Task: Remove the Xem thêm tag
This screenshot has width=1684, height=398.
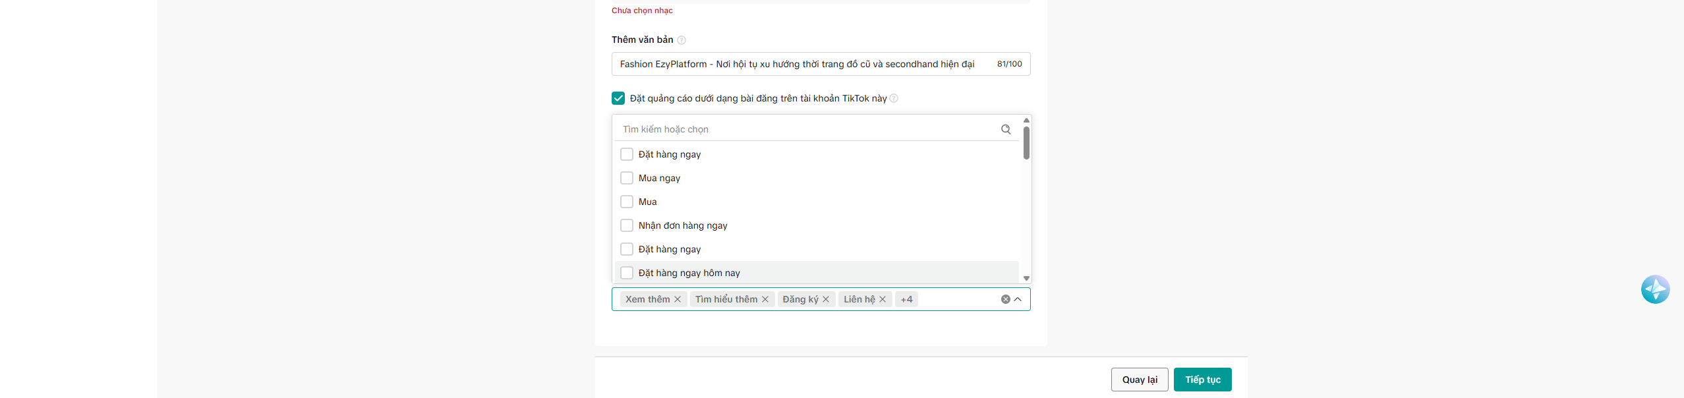Action: coord(678,299)
